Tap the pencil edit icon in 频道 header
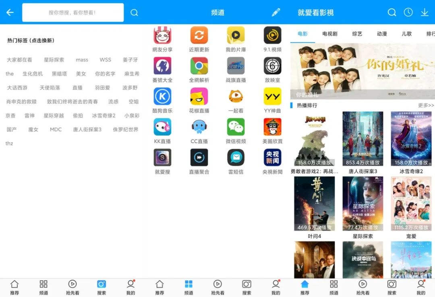 276,12
